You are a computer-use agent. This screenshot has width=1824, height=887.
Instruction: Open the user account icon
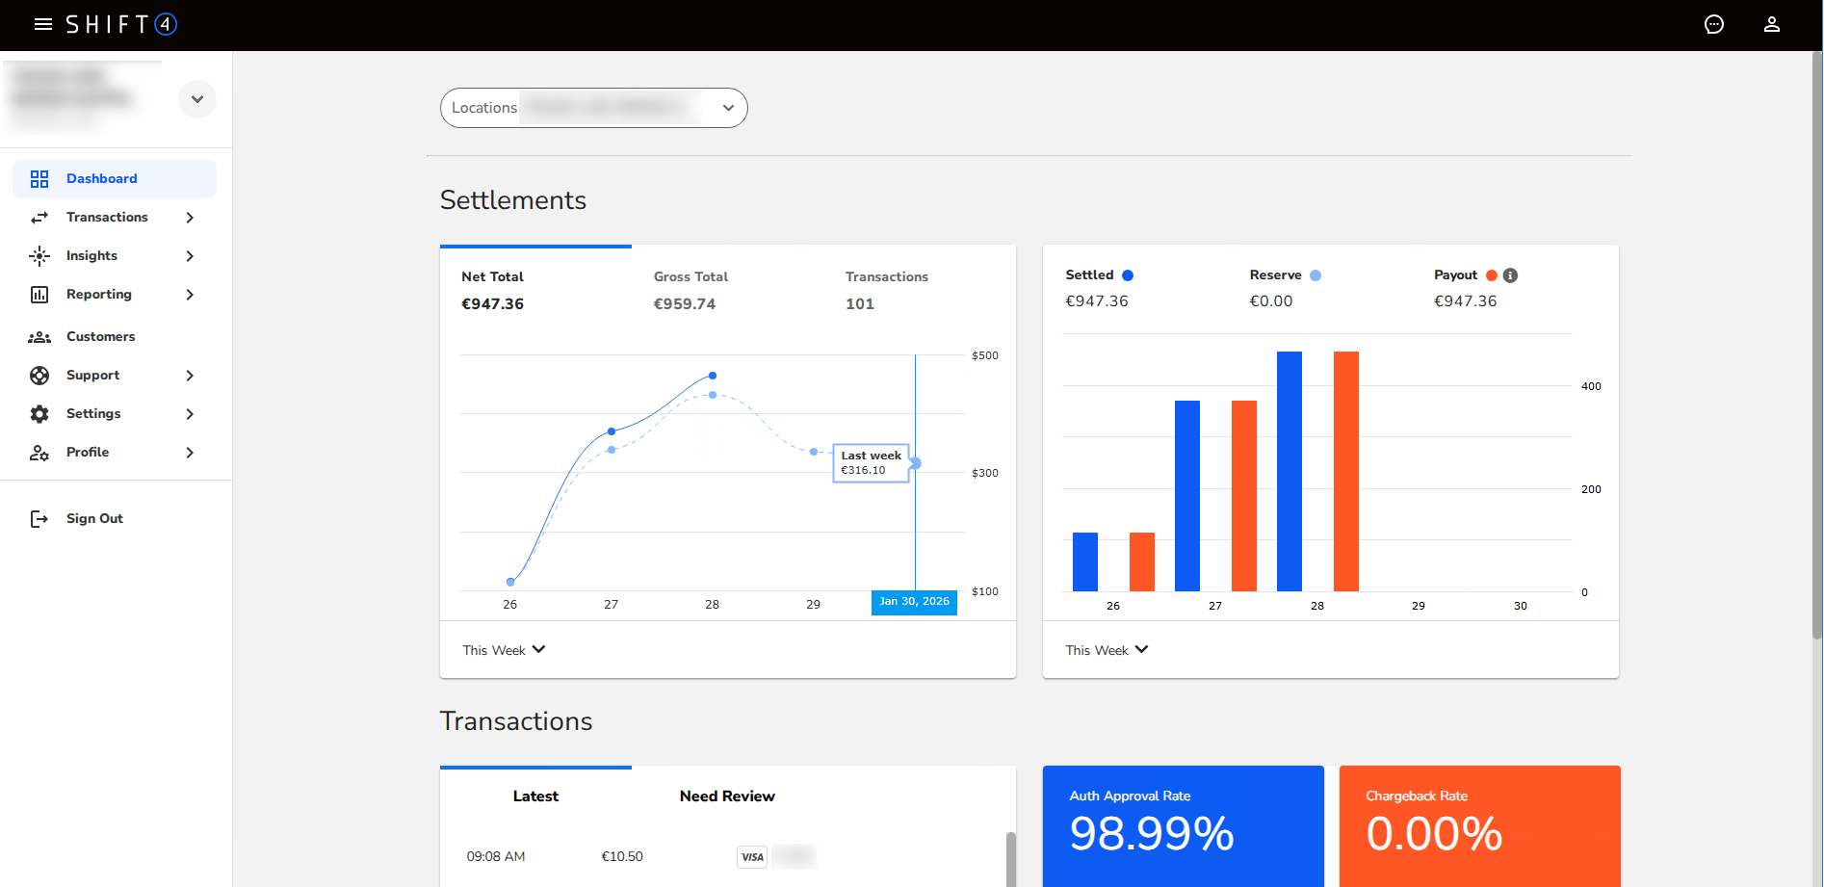click(x=1772, y=24)
